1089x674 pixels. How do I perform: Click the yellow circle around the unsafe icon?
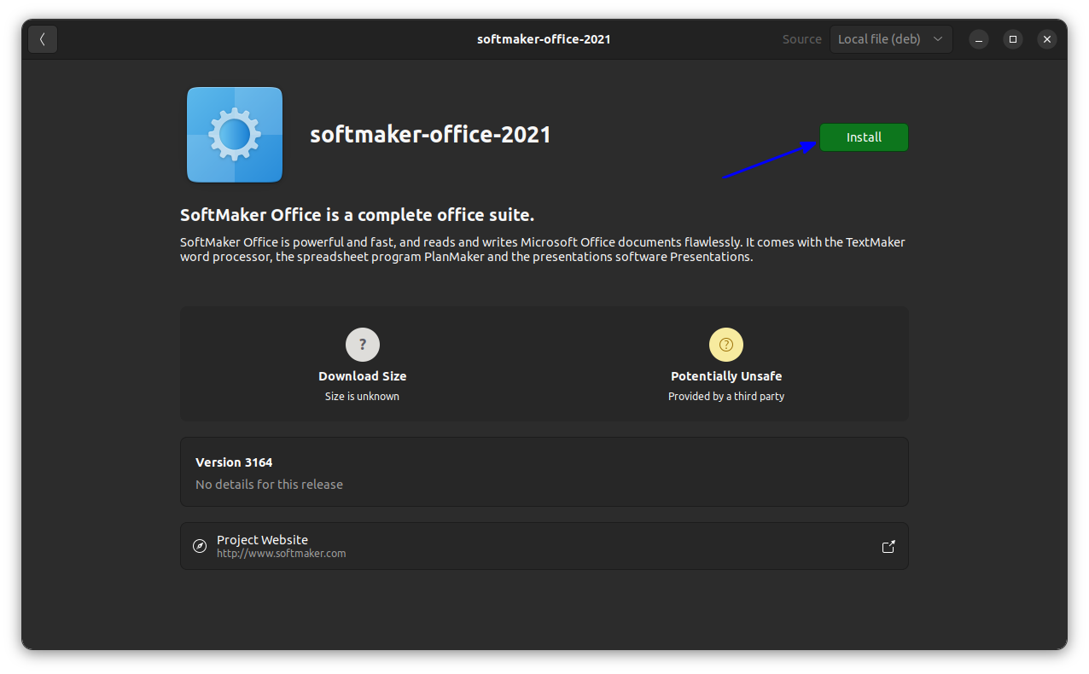pos(725,344)
